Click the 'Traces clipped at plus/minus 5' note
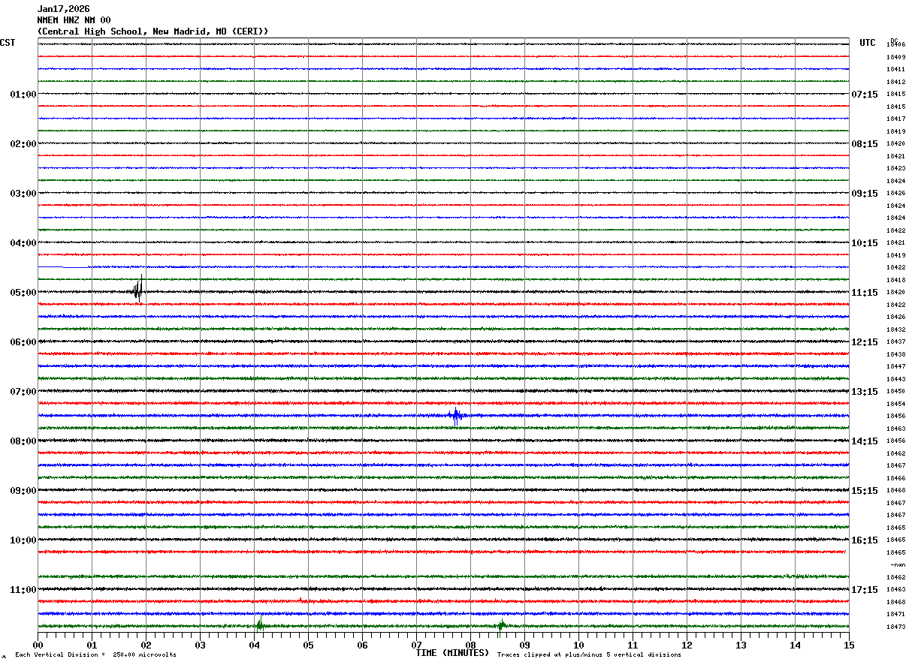Image resolution: width=909 pixels, height=665 pixels. pyautogui.click(x=589, y=655)
